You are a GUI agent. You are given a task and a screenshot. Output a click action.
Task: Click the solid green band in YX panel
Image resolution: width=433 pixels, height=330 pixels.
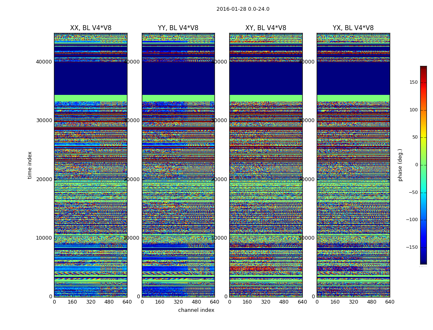[353, 98]
